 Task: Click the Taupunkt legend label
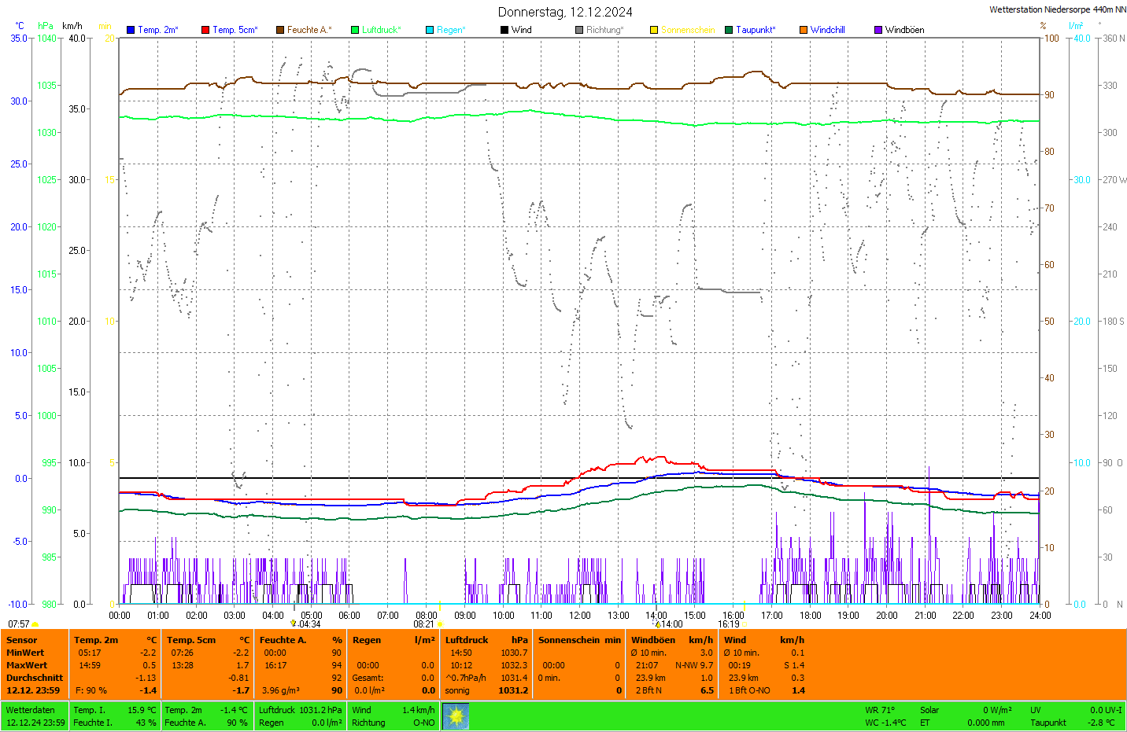756,30
